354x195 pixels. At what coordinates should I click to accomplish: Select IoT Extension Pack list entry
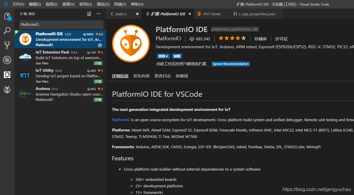tap(60, 57)
